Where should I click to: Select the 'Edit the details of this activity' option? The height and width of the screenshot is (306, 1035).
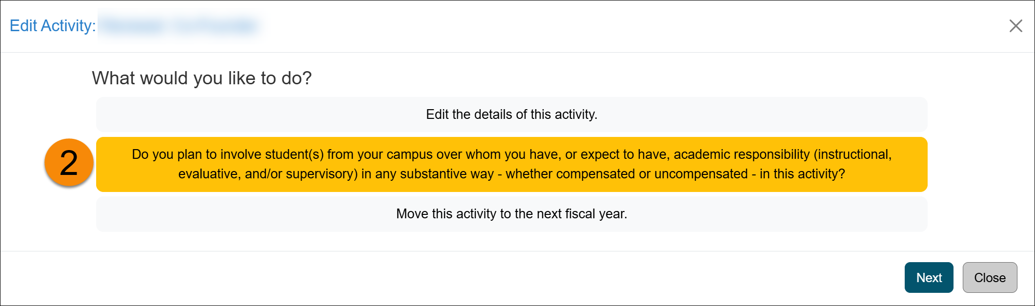[512, 115]
